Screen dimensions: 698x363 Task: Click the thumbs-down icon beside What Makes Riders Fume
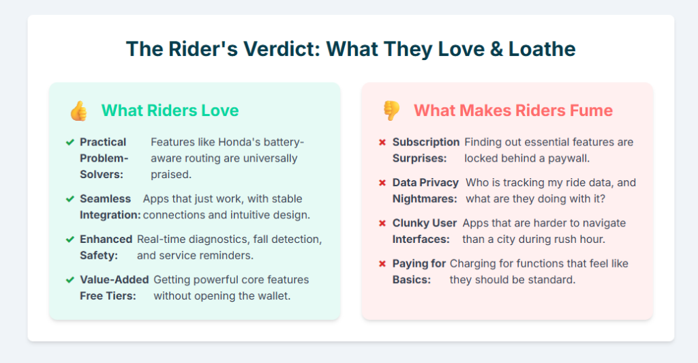pos(391,111)
